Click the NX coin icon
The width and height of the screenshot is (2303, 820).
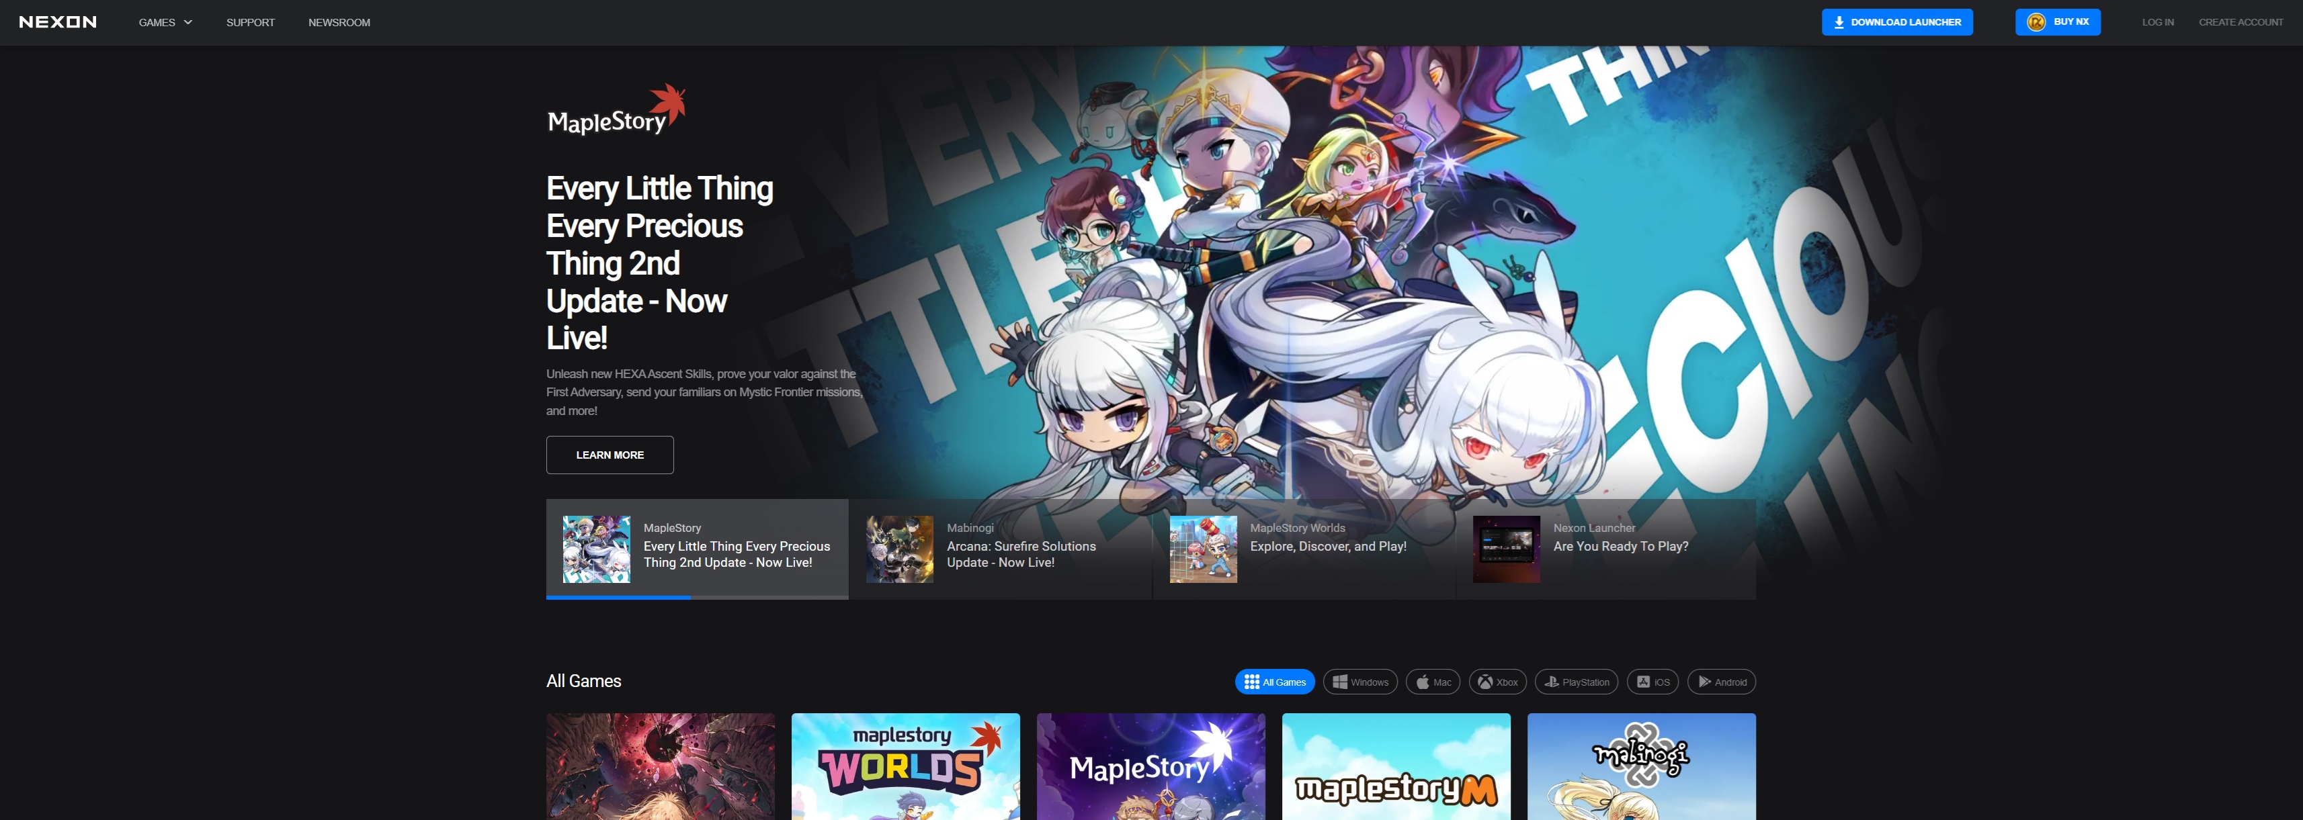pyautogui.click(x=2037, y=22)
